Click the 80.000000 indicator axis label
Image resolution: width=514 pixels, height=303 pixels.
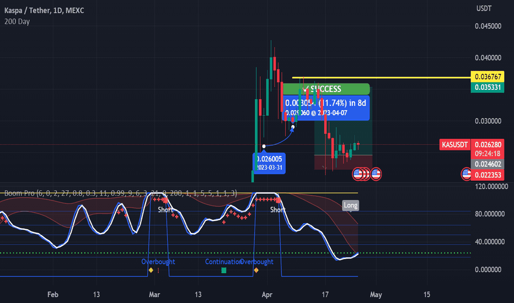pyautogui.click(x=489, y=214)
